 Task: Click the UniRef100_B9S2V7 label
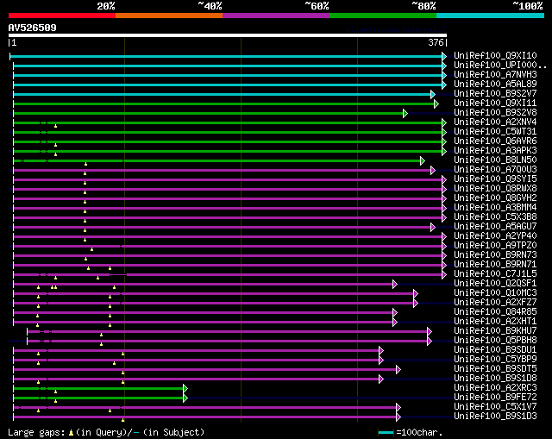(495, 94)
